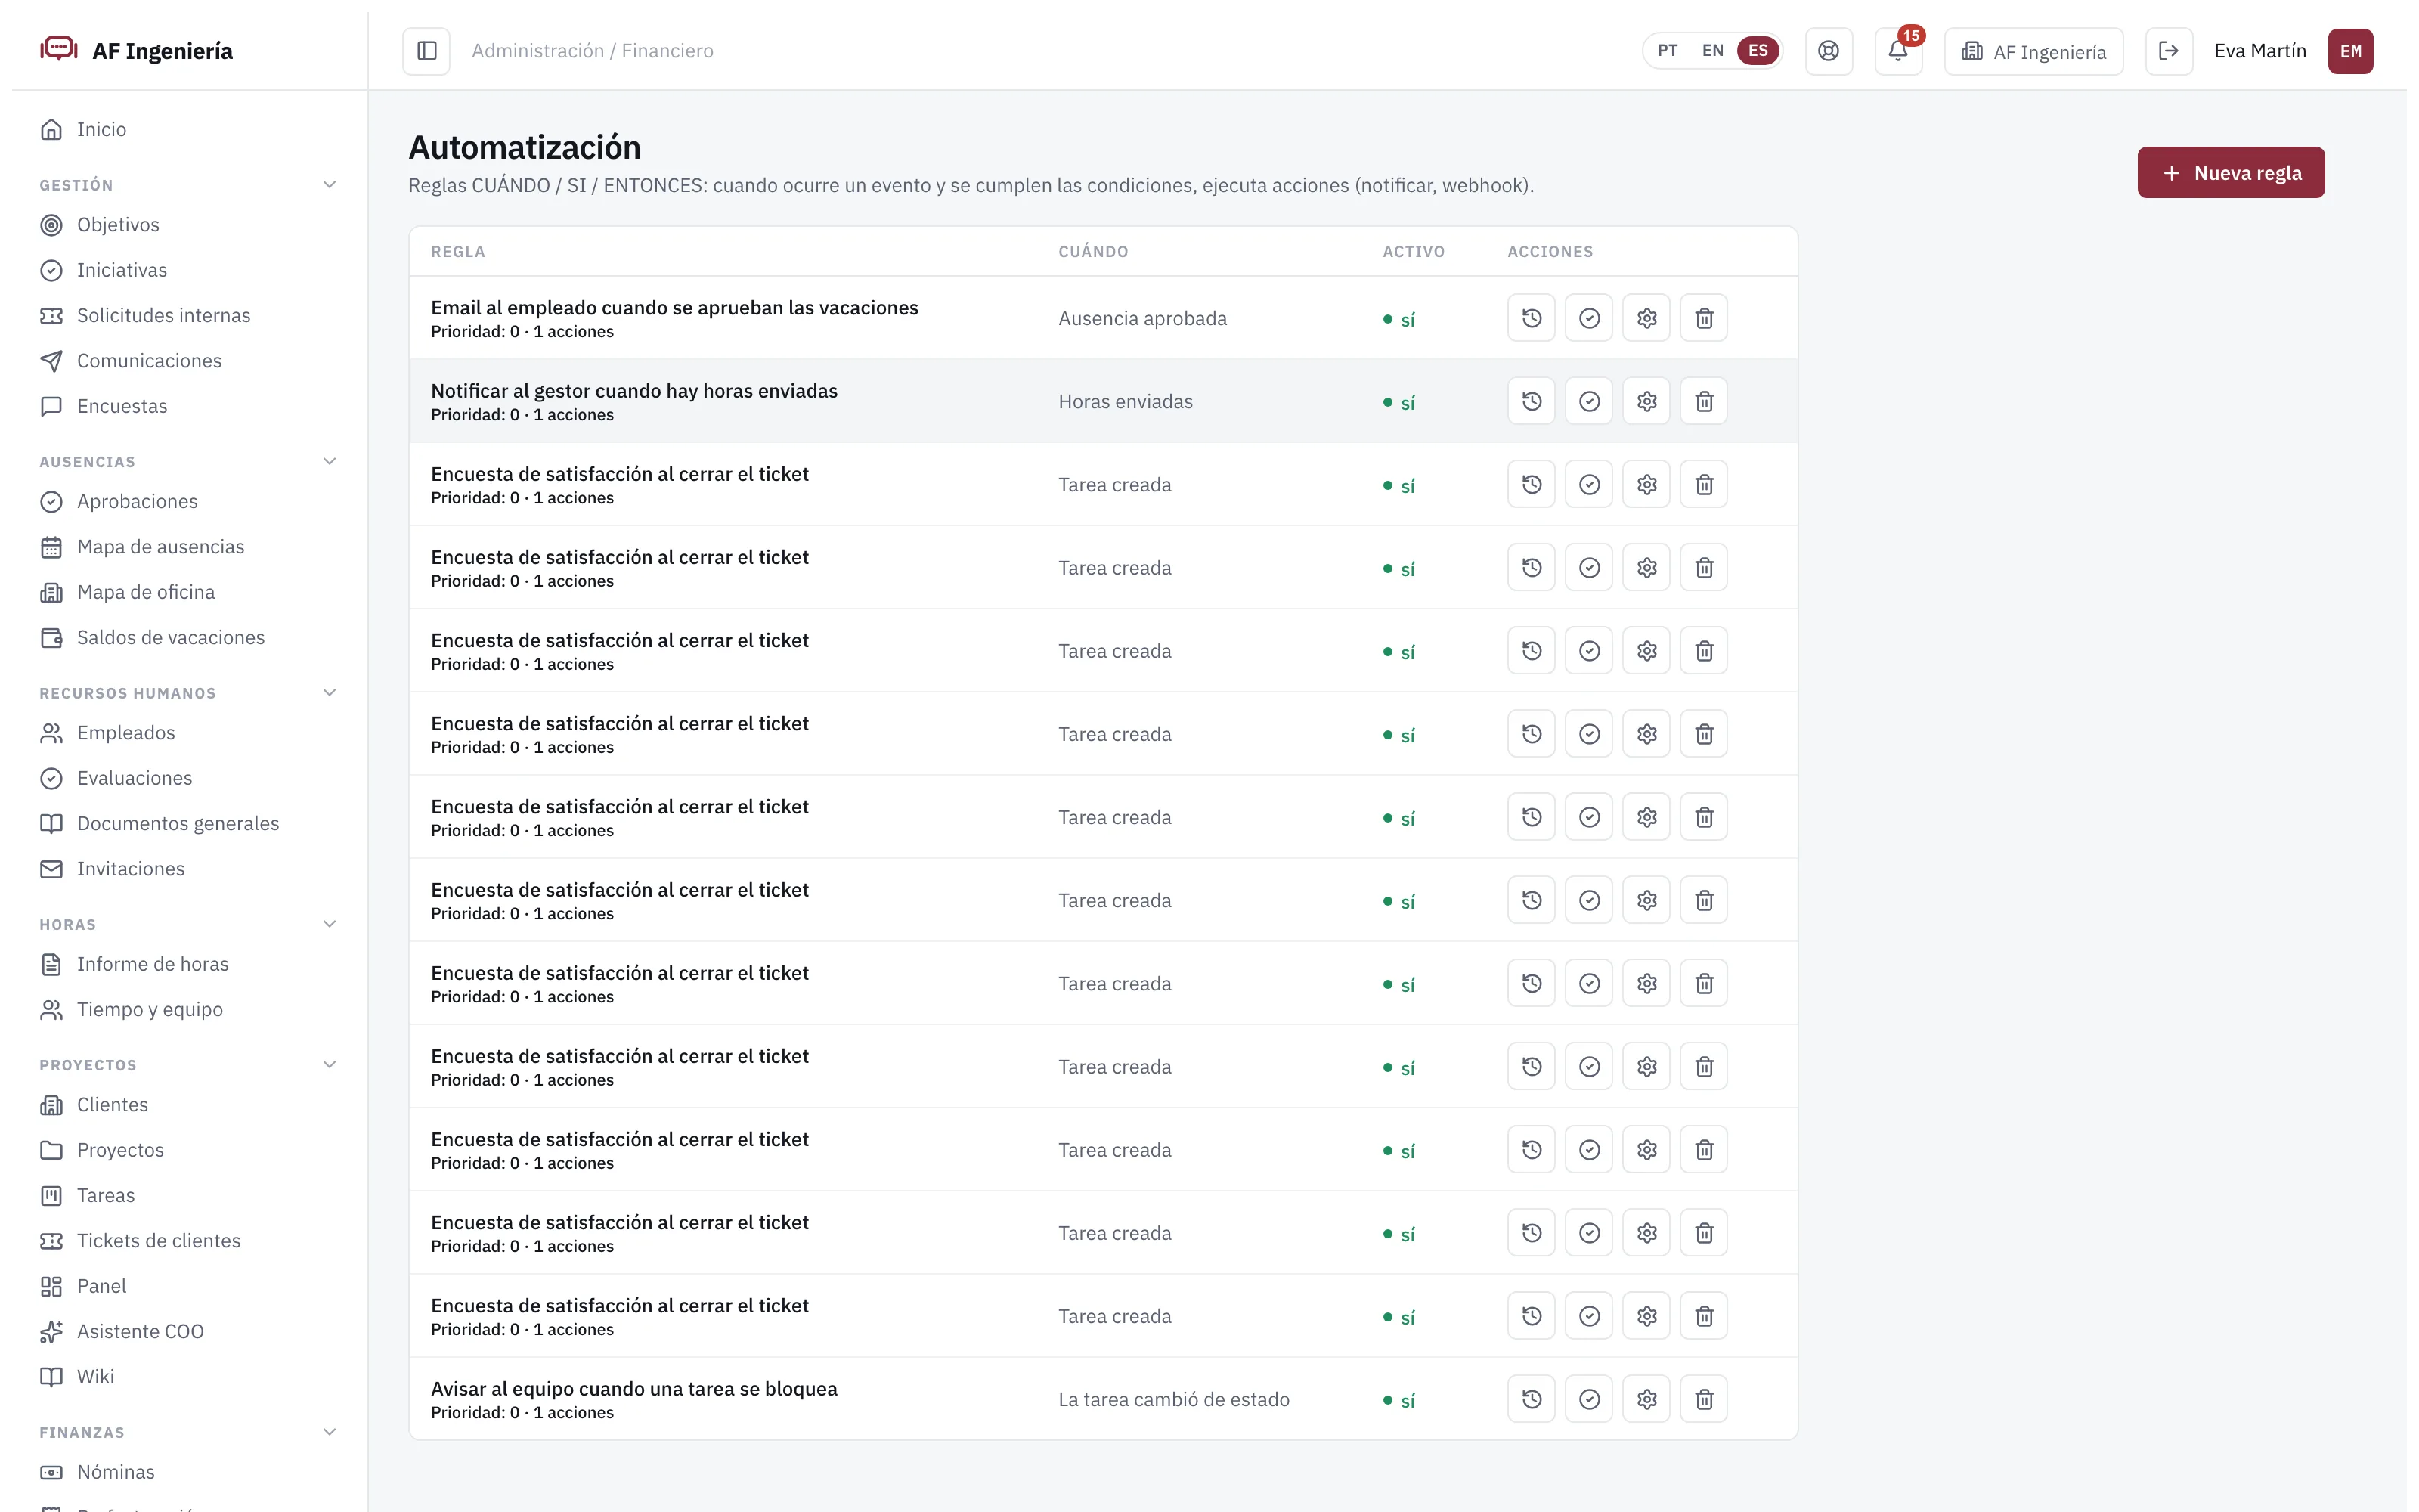Open Tiempo y equipo
This screenshot has width=2419, height=1512.
(x=150, y=1010)
